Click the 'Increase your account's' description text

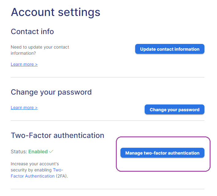(35, 164)
